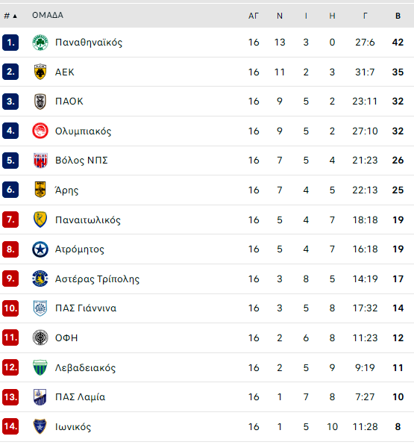Click the ΟΜΑΔΑ column header
Image resolution: width=414 pixels, height=448 pixels.
[48, 15]
